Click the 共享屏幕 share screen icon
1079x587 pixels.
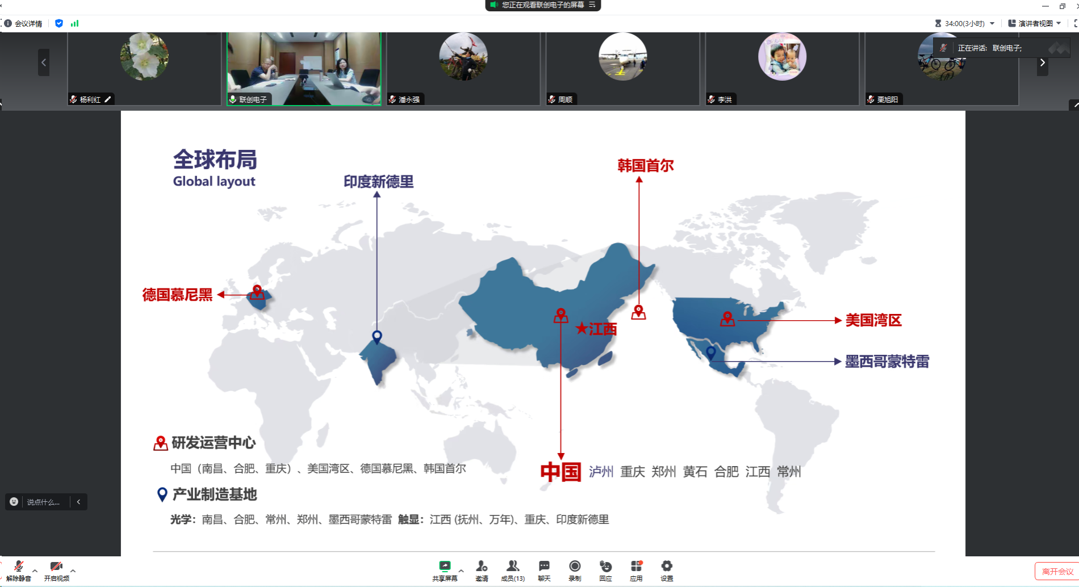click(x=445, y=570)
